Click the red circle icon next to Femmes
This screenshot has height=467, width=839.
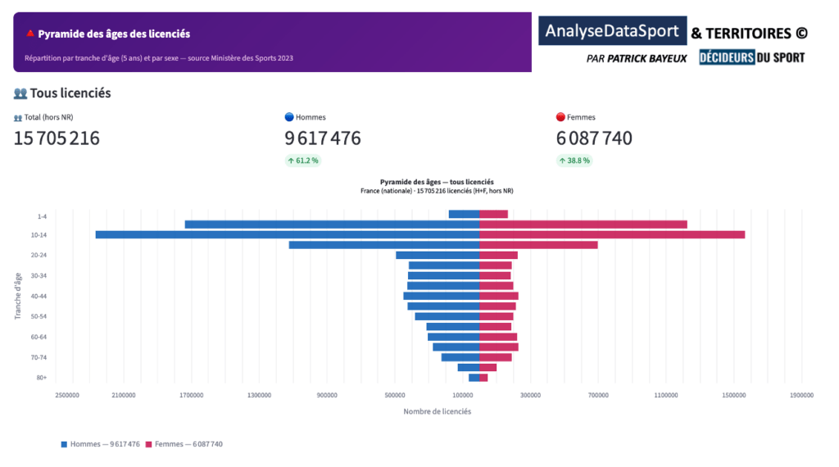(560, 118)
